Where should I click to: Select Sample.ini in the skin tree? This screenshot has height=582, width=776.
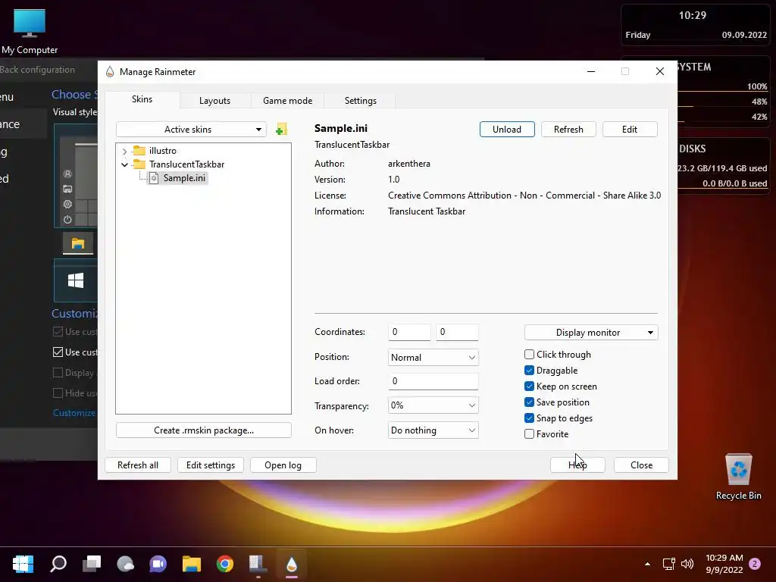pyautogui.click(x=184, y=178)
